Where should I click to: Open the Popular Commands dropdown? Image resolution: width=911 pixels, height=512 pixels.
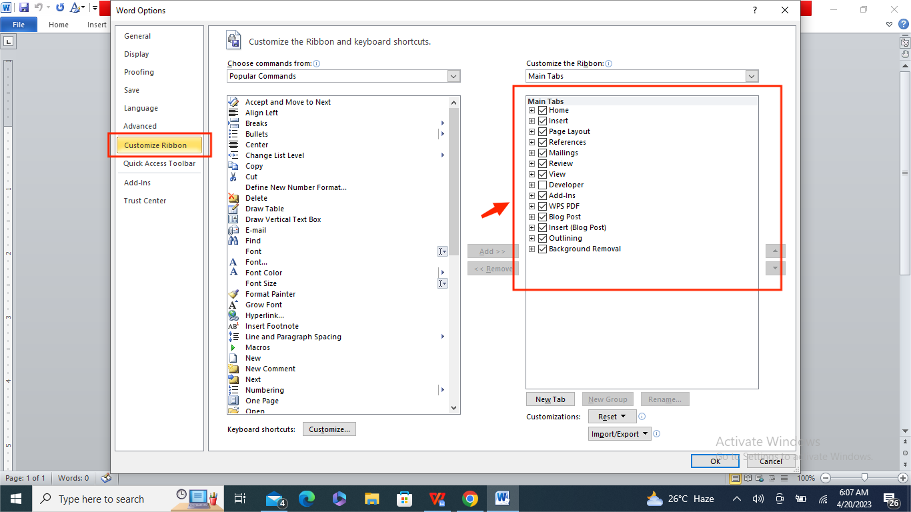coord(453,76)
